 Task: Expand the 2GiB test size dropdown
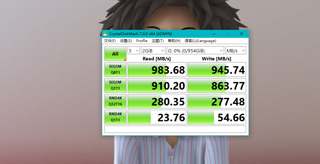[x=153, y=51]
